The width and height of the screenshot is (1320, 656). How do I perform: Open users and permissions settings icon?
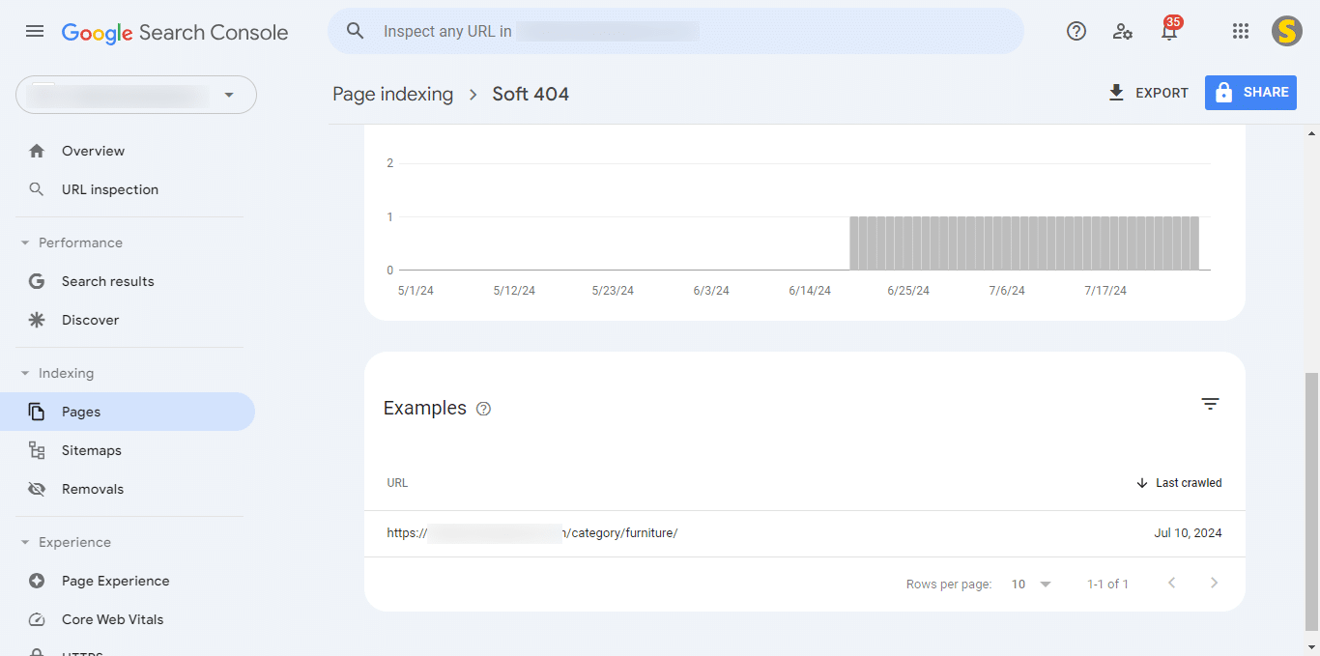[x=1122, y=31]
